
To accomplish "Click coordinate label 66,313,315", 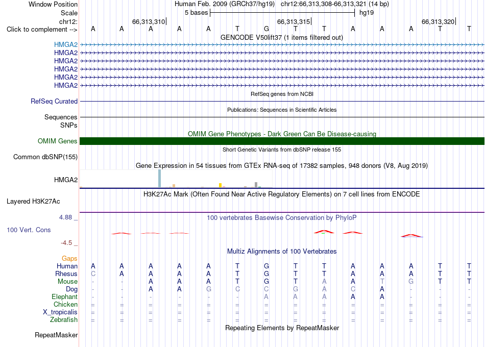I will pos(294,21).
